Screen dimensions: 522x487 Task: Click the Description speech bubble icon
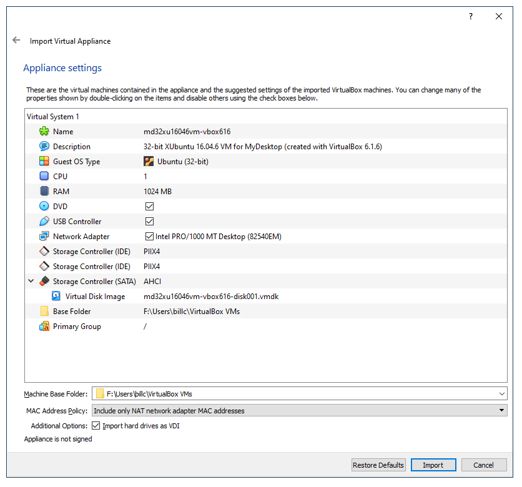44,147
